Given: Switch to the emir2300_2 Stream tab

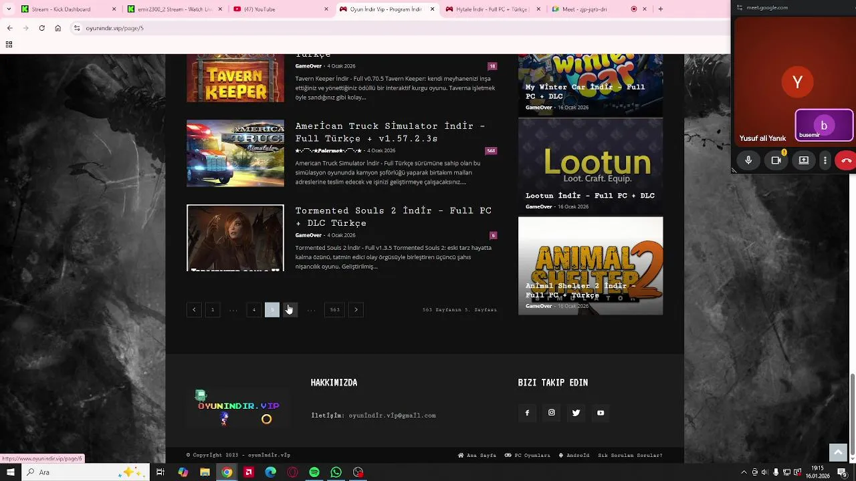Looking at the screenshot, I should tap(174, 9).
